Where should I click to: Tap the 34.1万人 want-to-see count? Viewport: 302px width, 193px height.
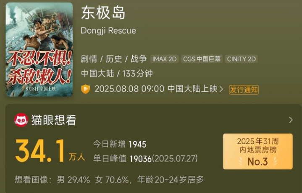tap(50, 151)
